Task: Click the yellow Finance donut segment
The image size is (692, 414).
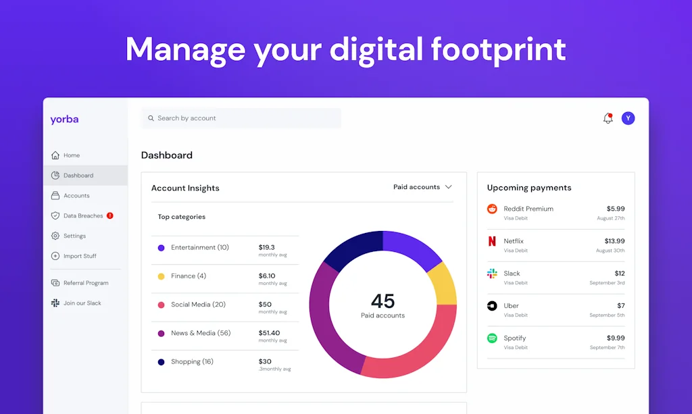Action: tap(443, 283)
